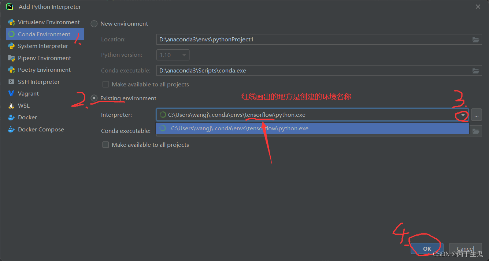
Task: Open Pipenv Environment option
Action: pyautogui.click(x=45, y=58)
